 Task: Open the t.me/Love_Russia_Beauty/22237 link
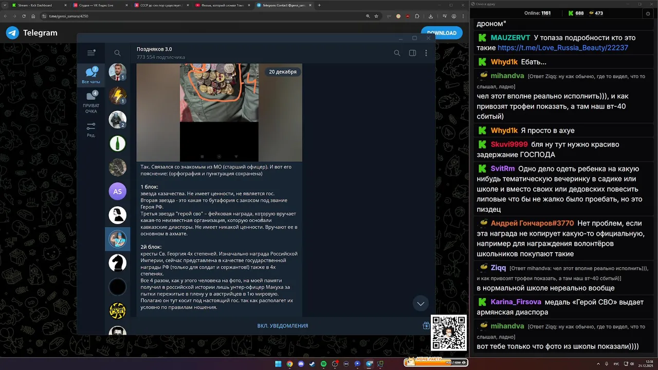point(563,48)
